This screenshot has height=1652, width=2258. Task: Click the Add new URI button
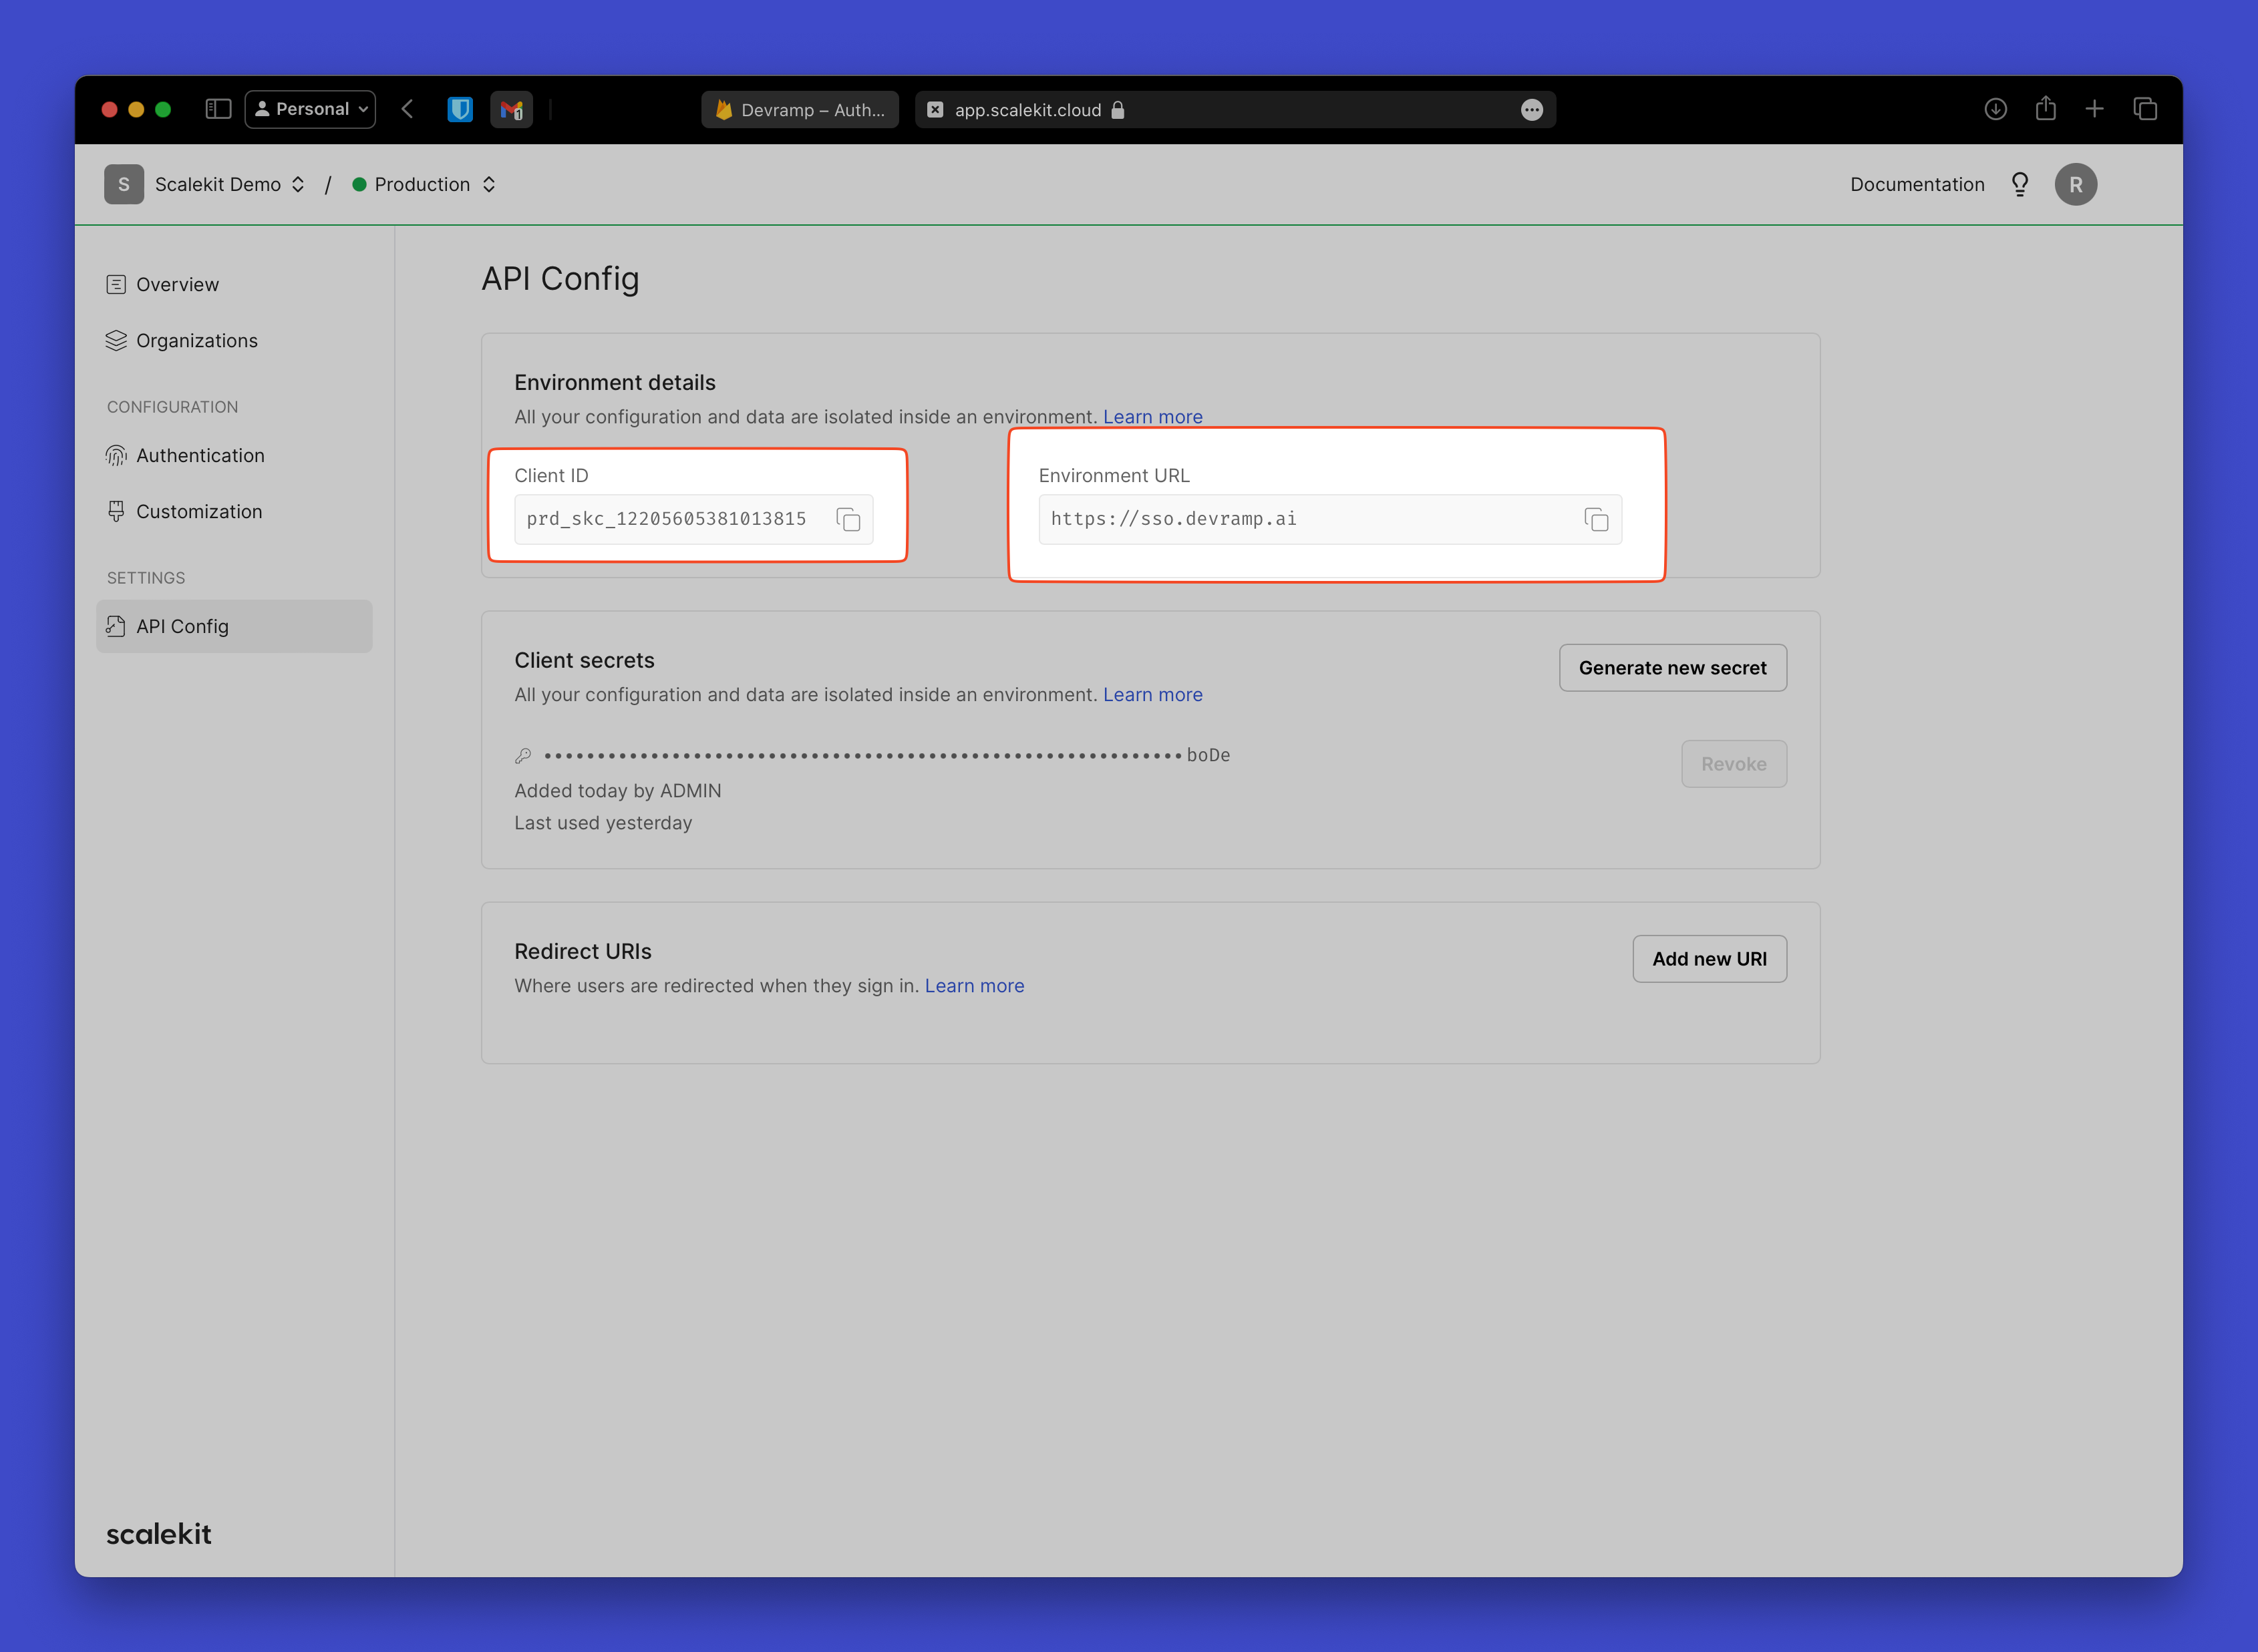(x=1709, y=958)
